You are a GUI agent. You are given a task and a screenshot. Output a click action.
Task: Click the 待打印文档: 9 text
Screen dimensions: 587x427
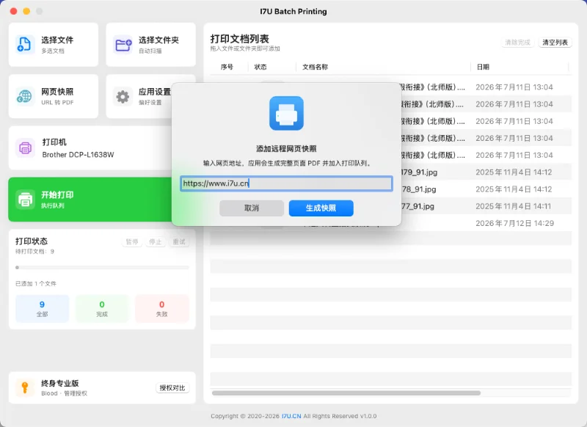pos(34,252)
